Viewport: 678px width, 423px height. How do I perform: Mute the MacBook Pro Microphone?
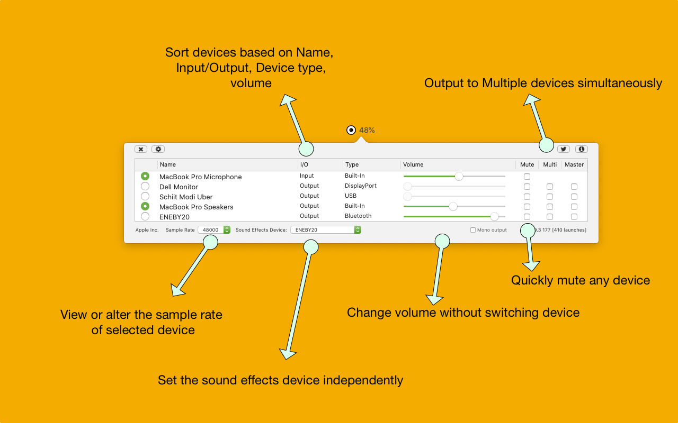click(527, 177)
